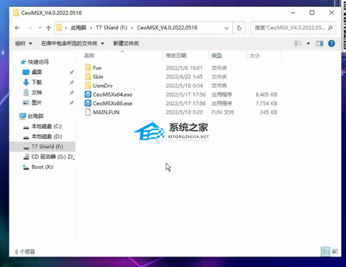
Task: Click pin icon next to 图片
Action: (71, 103)
